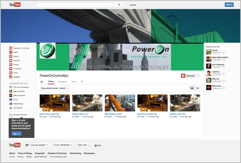
Task: Click into the YouTube search field
Action: point(76,5)
